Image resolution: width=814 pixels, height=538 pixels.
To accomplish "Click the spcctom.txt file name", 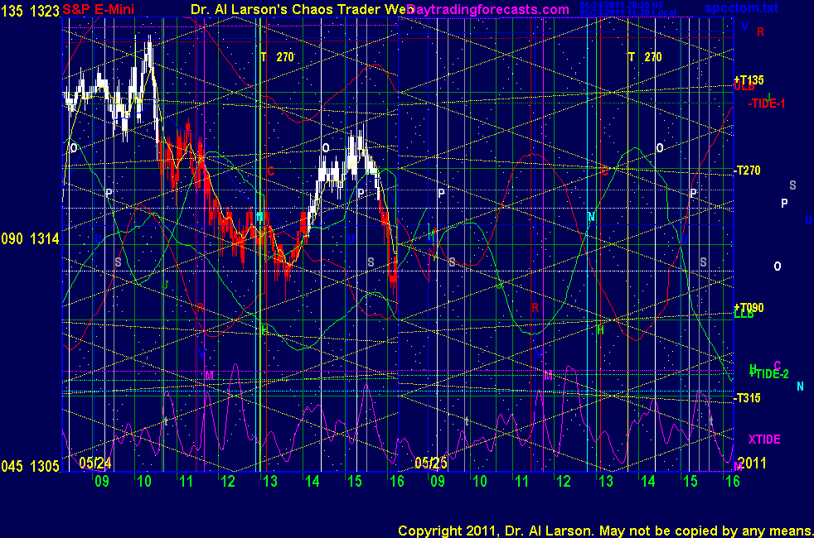I will [742, 7].
